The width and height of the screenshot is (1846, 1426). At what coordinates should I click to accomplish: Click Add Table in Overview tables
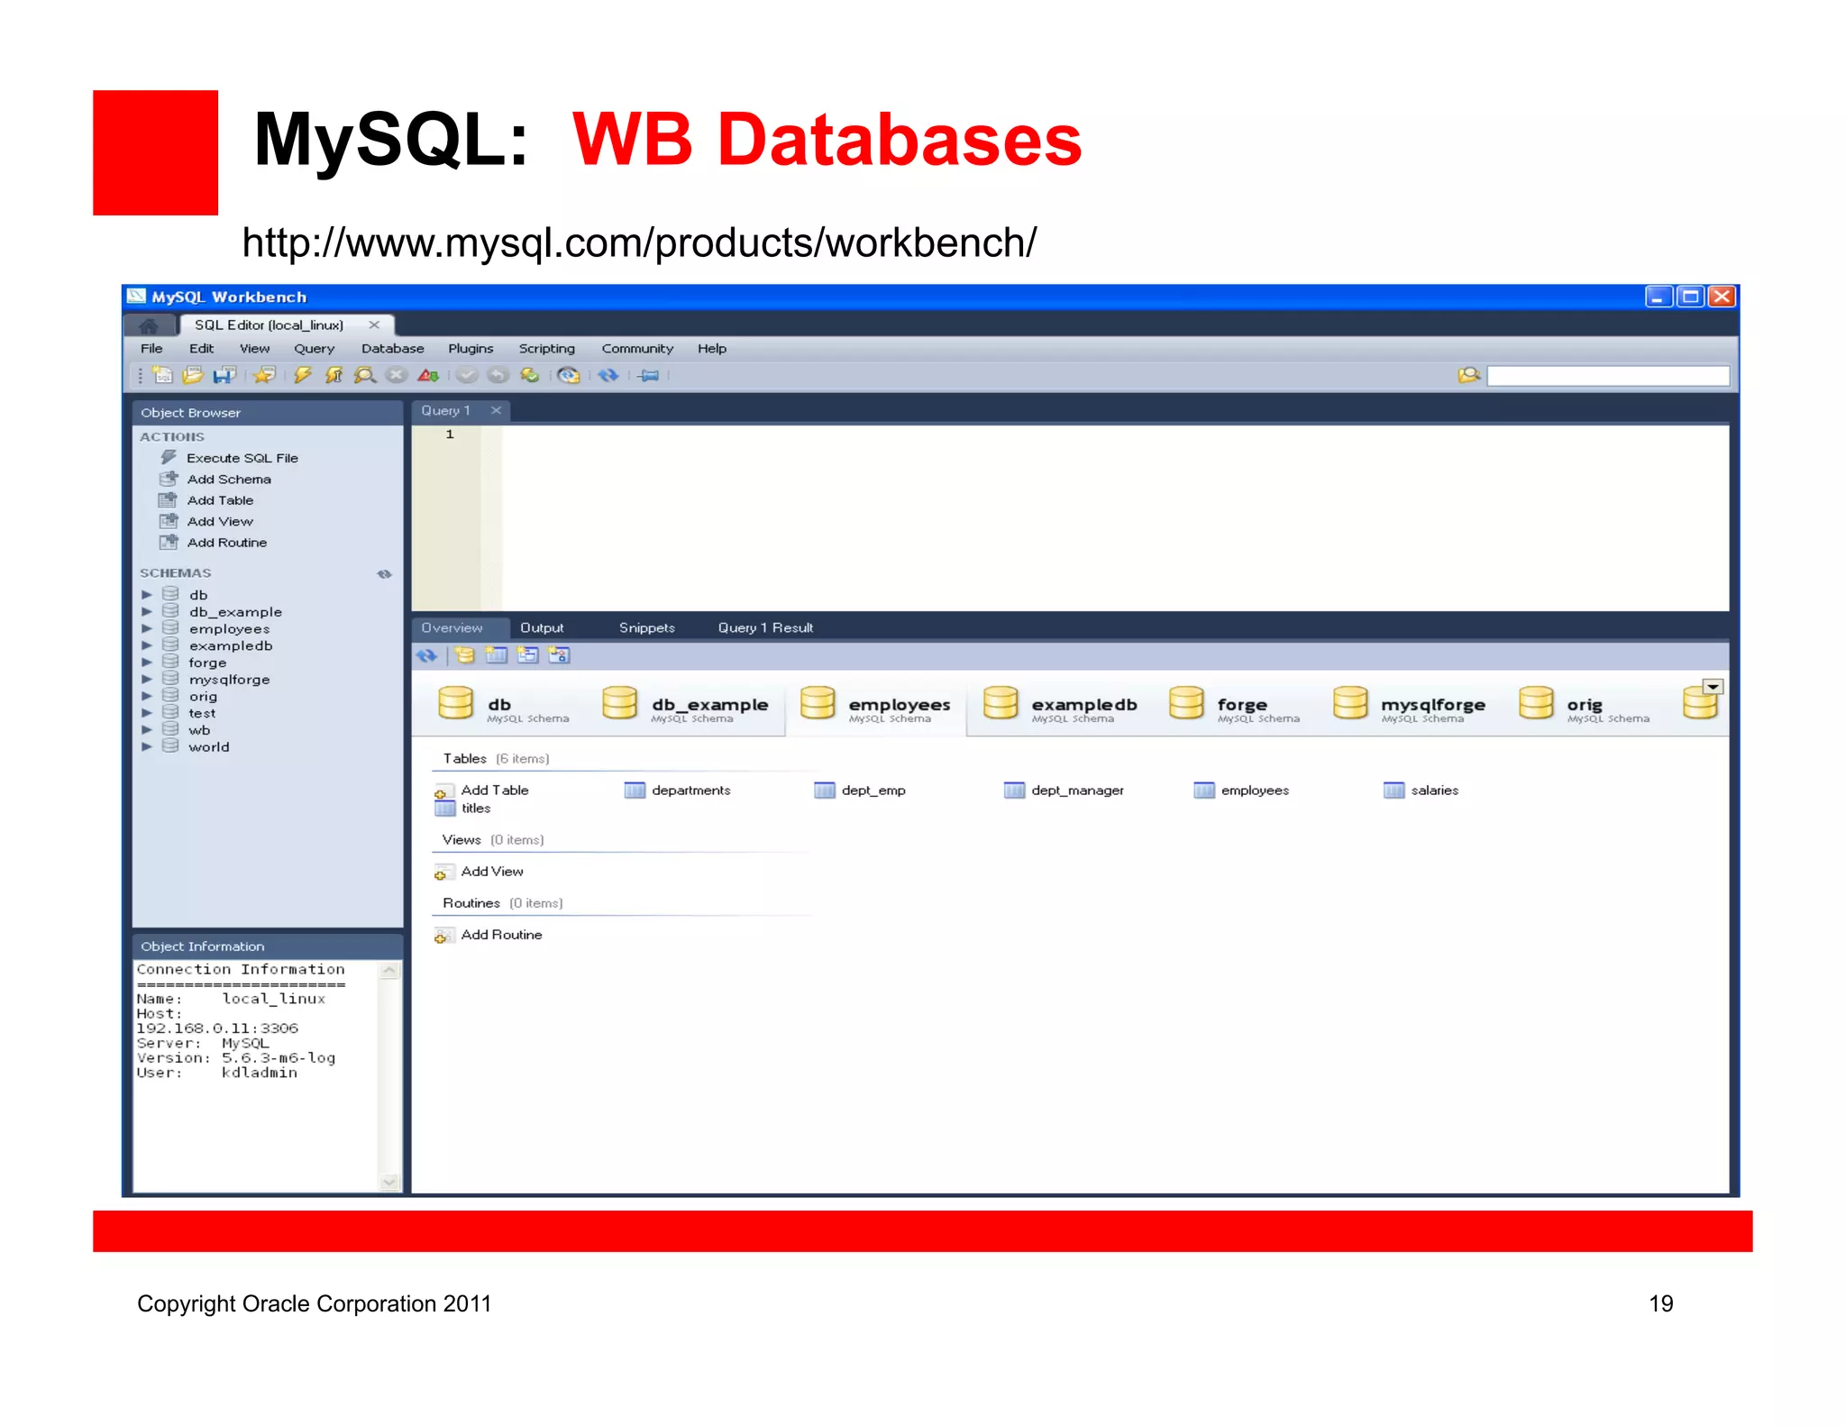tap(495, 791)
